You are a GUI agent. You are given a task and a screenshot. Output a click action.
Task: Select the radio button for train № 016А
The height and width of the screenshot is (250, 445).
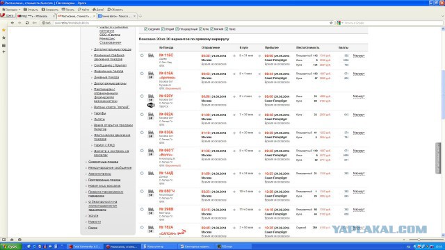tap(142, 74)
